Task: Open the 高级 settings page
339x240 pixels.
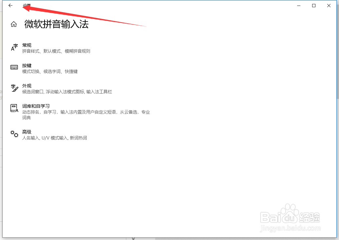Action: [x=27, y=132]
